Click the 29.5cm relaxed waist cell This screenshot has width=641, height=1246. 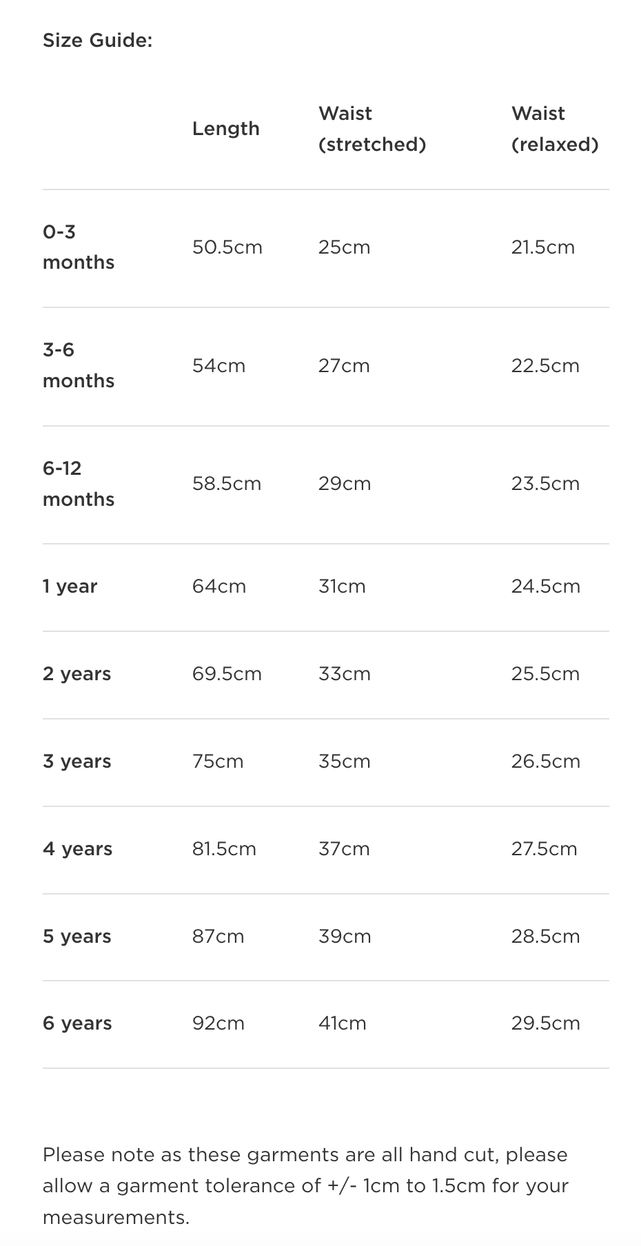[x=545, y=1023]
